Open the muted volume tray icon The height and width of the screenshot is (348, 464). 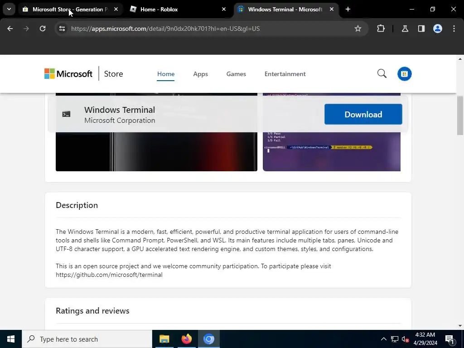406,339
